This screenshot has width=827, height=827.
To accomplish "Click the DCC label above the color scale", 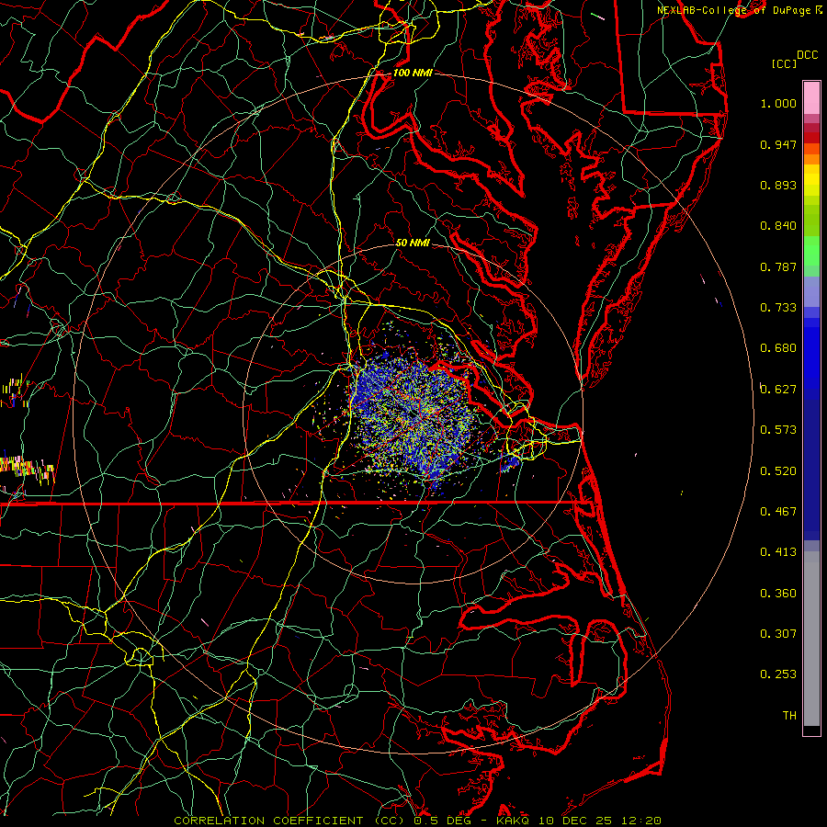I will click(x=807, y=55).
